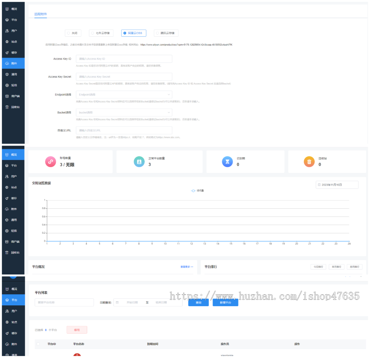
Task: Select highlighted 附件 item in top sidebar
Action: [13, 63]
